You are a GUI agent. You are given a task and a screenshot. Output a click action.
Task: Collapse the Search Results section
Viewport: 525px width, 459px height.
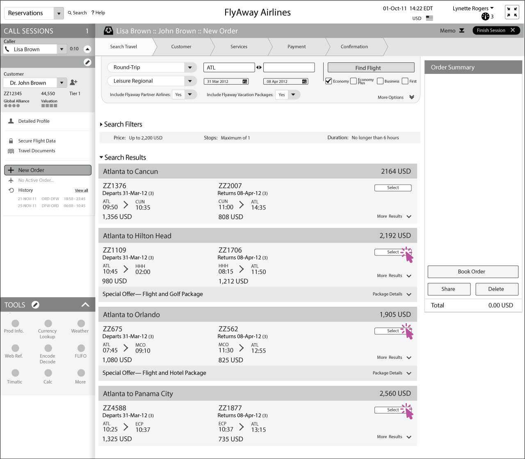click(101, 158)
